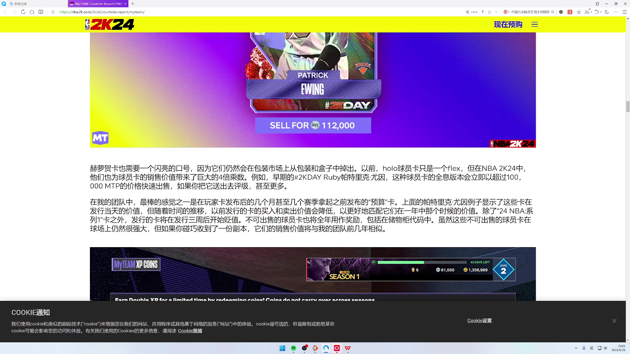
Task: Use the scissors screenshot tool
Action: click(587, 12)
